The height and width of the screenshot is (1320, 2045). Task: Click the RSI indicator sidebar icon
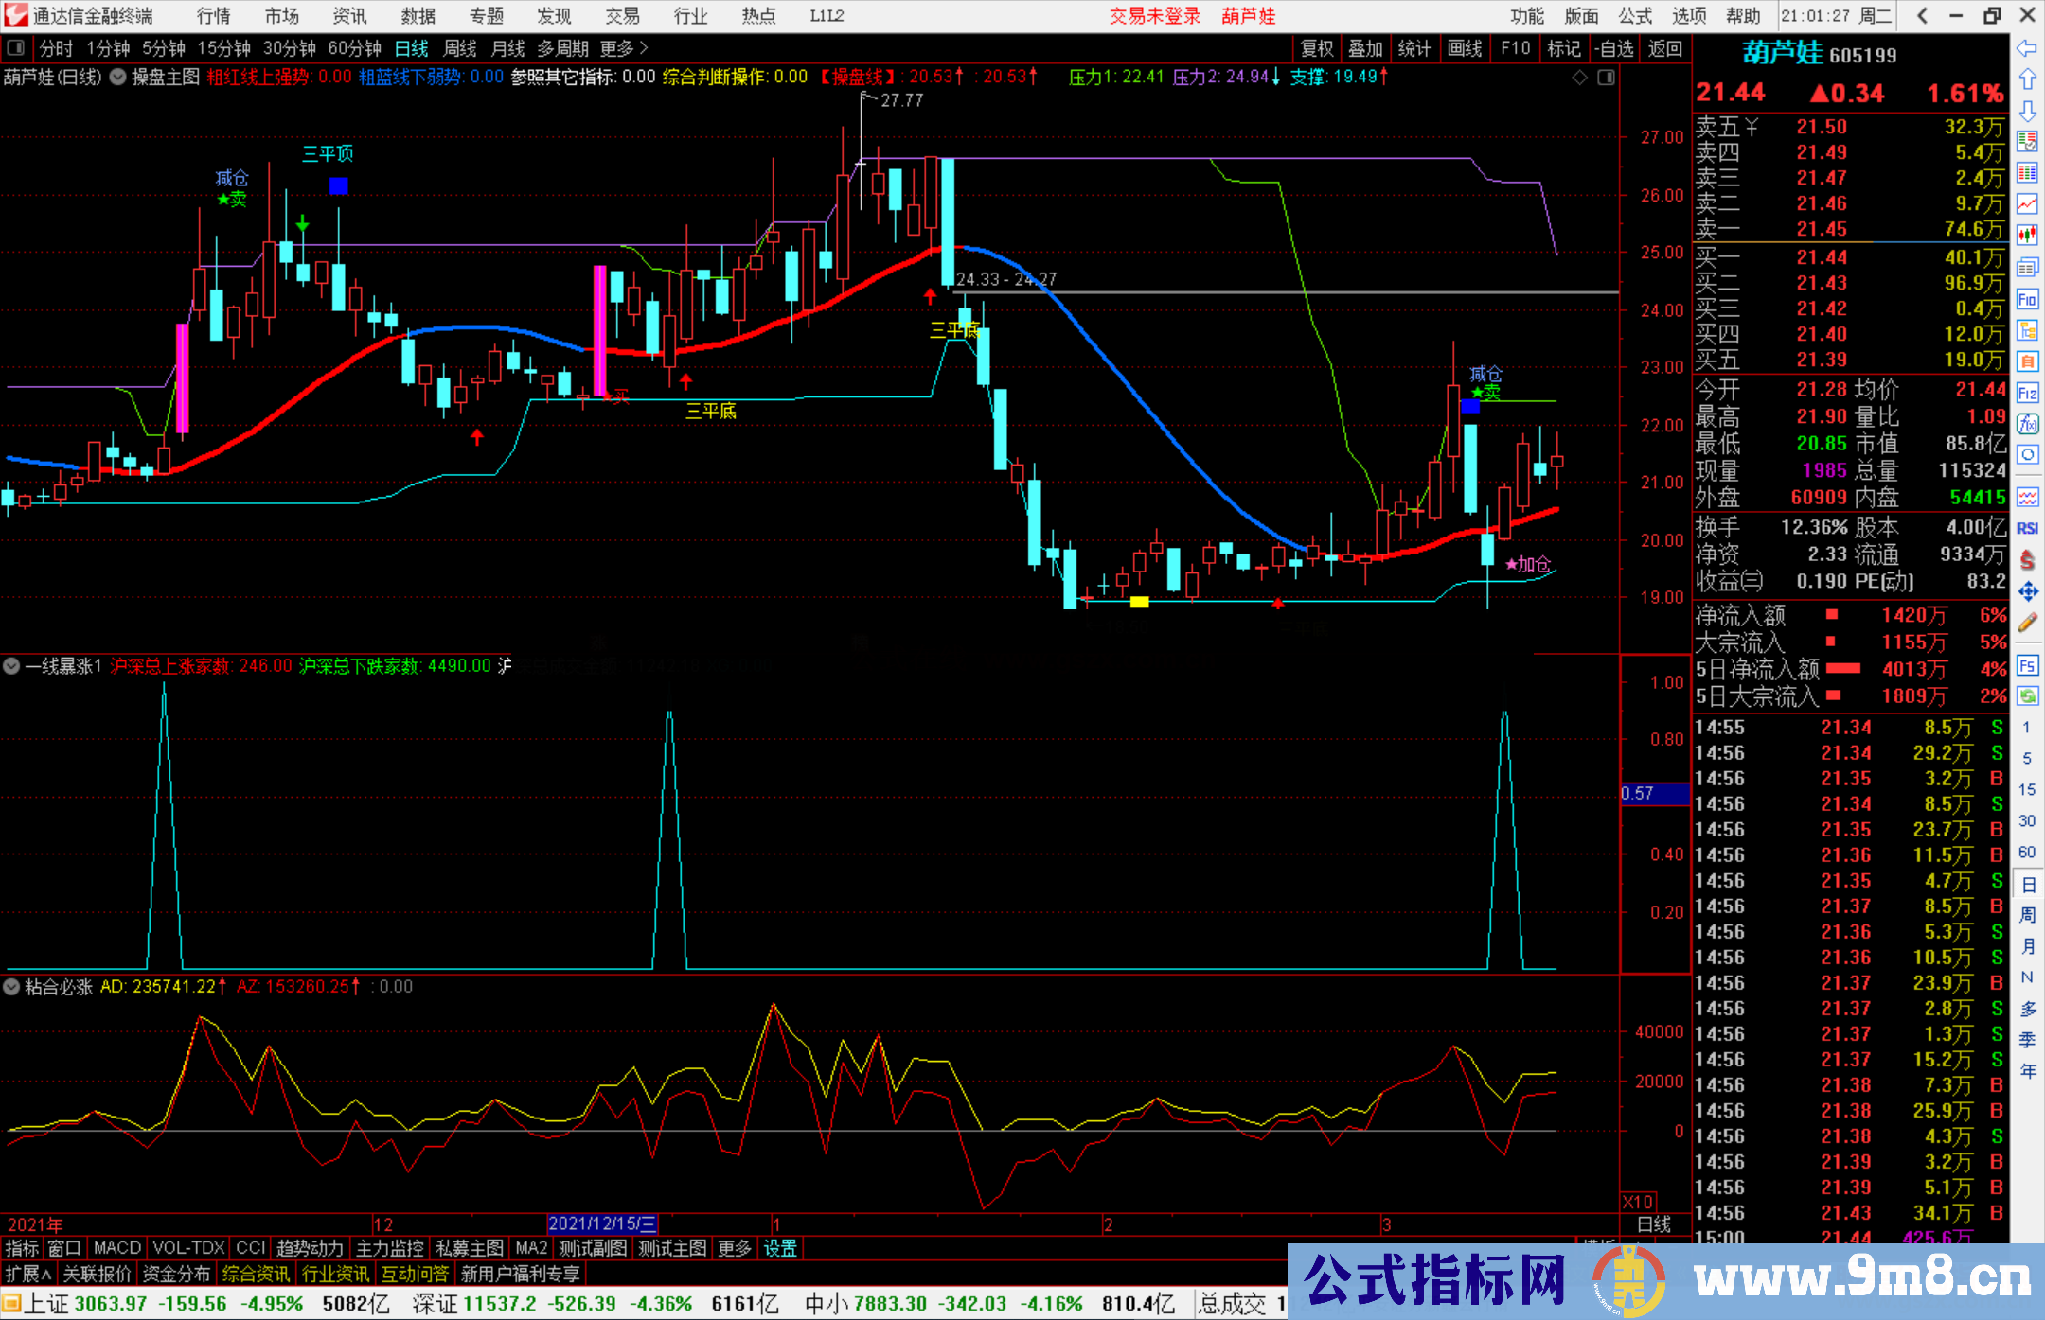coord(2027,528)
